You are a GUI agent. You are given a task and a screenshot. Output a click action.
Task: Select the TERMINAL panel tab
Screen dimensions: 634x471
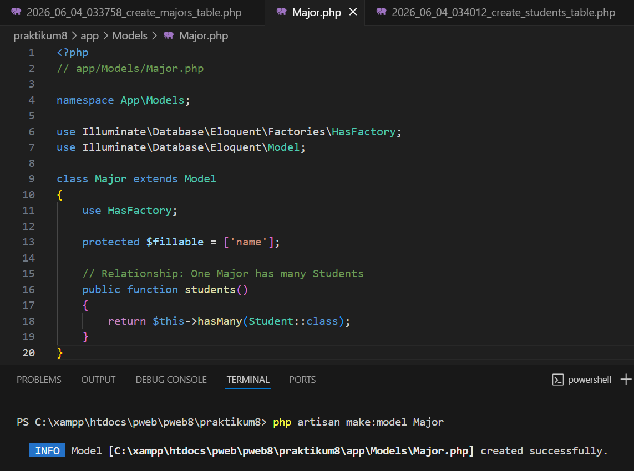click(248, 380)
